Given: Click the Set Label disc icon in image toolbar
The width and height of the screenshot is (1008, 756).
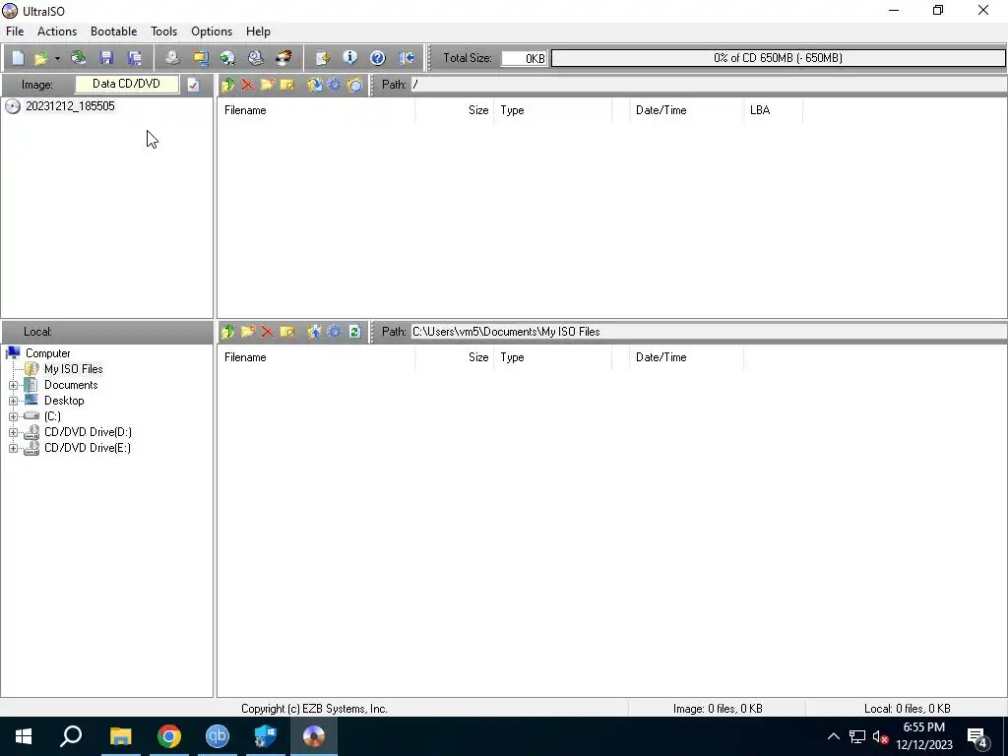Looking at the screenshot, I should point(354,85).
